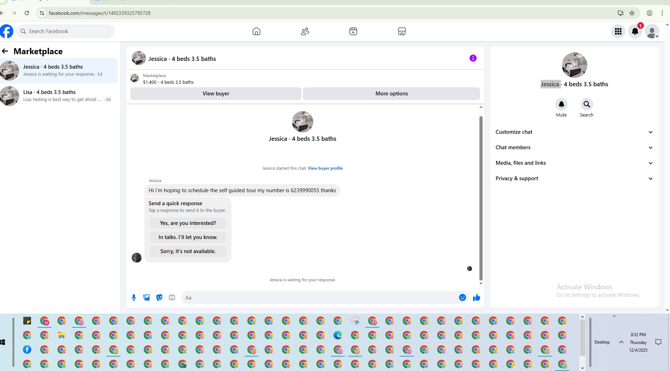This screenshot has width=670, height=371.
Task: Open the Friends tab icon
Action: coord(305,31)
